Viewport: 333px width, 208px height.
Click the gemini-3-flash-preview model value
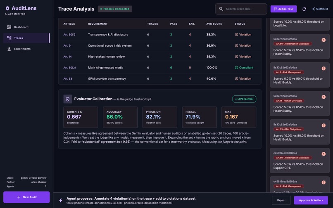(x=33, y=178)
